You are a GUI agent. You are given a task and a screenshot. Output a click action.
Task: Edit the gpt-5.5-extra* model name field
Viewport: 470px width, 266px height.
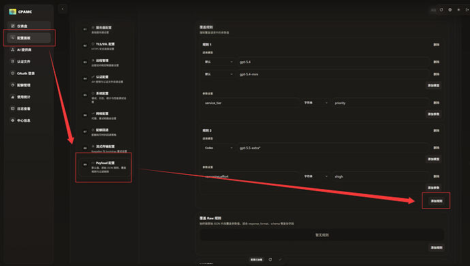332,148
